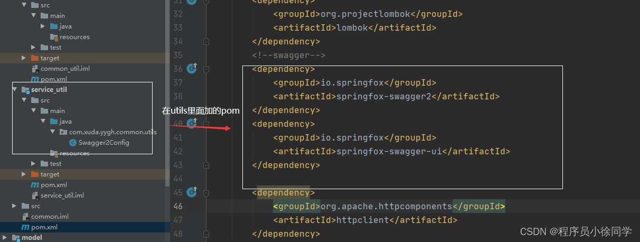Select the resources folder above common_util.iml
This screenshot has width=640, height=242.
click(x=74, y=37)
